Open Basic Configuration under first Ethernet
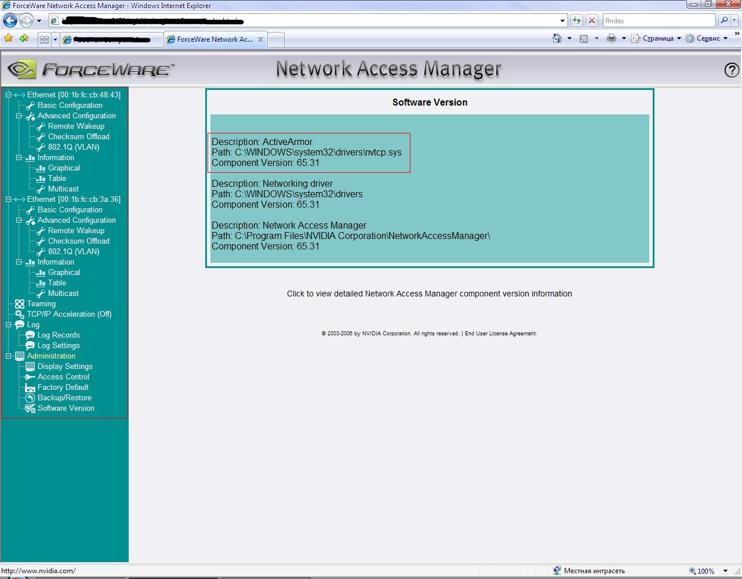 coord(70,106)
